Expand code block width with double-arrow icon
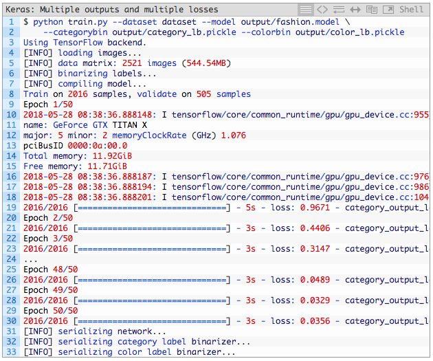 355,10
